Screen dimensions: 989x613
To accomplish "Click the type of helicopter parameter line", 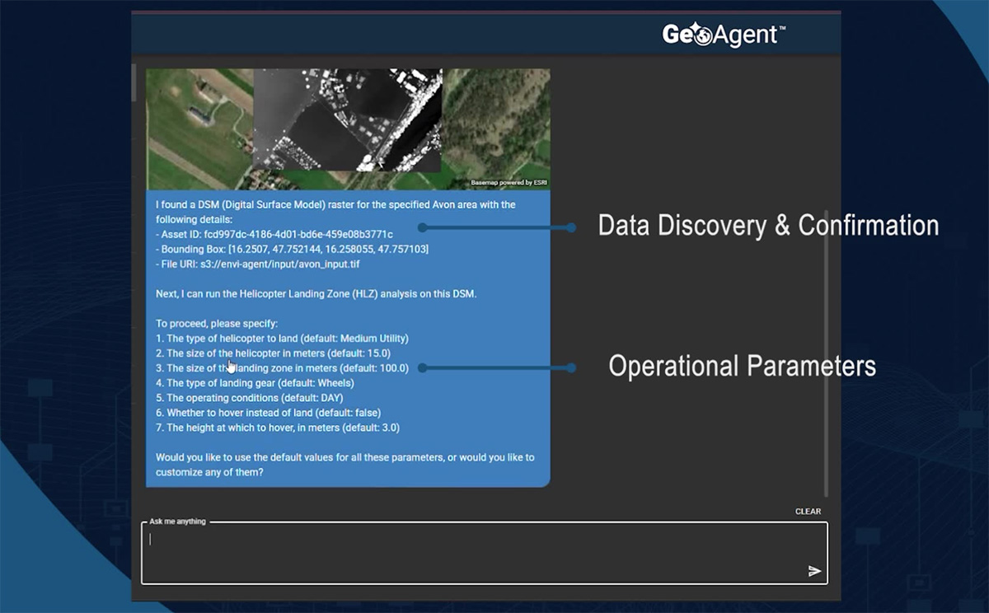I will click(282, 339).
